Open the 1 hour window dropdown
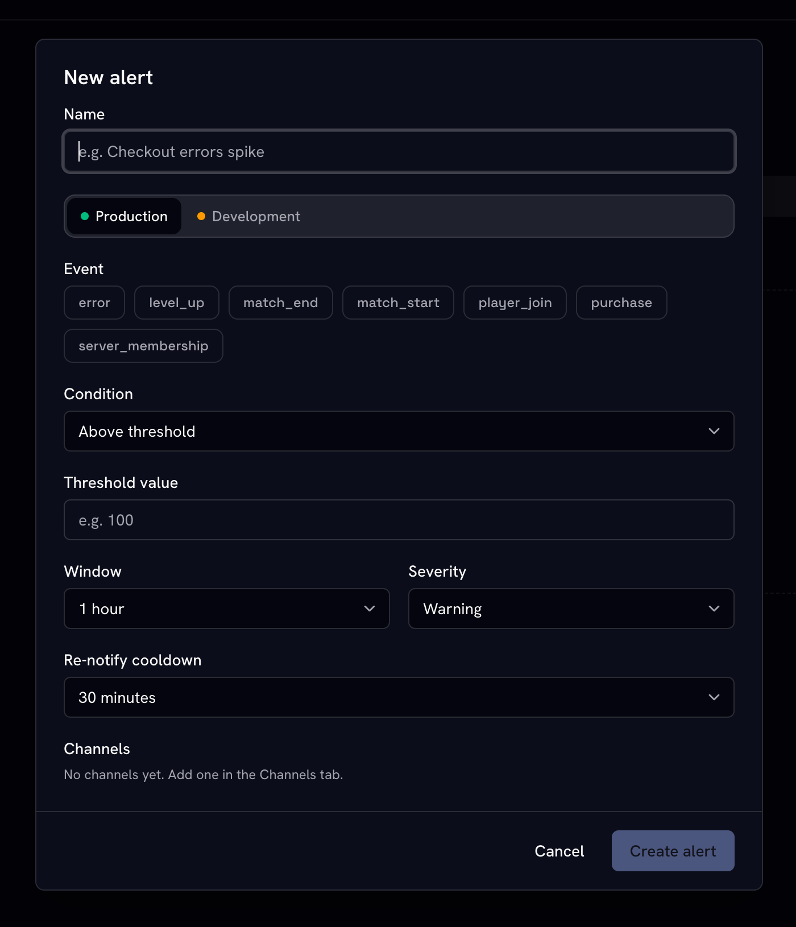The height and width of the screenshot is (927, 796). coord(227,609)
